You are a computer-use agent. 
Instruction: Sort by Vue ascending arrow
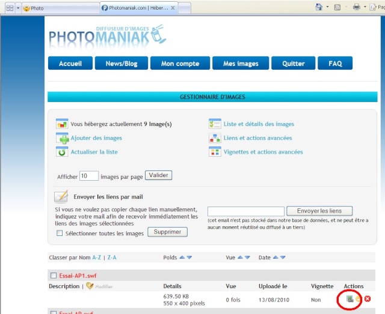(241, 258)
